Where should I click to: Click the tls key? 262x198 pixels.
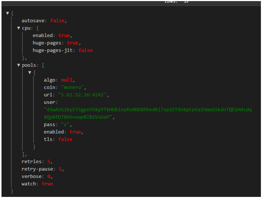(x=48, y=139)
